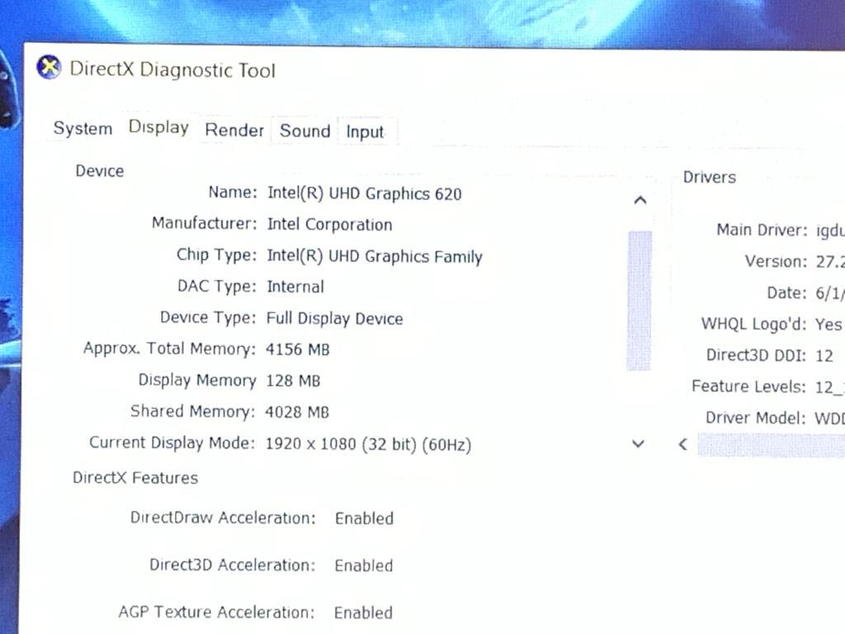Click the Drivers list scroll left arrow
Image resolution: width=845 pixels, height=634 pixels.
682,444
